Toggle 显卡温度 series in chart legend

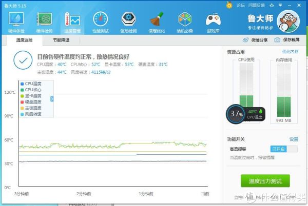(x=31, y=96)
